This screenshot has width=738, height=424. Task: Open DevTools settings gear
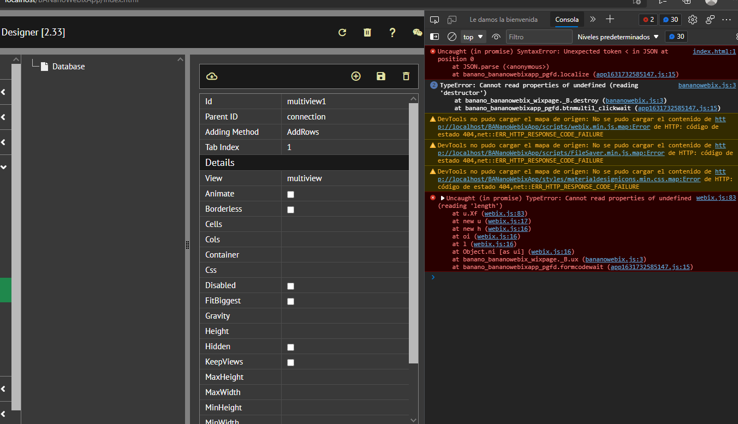693,20
